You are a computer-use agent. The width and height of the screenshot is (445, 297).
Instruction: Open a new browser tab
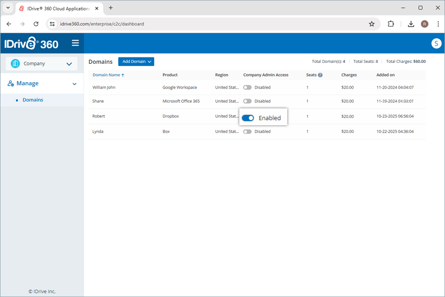(x=111, y=8)
